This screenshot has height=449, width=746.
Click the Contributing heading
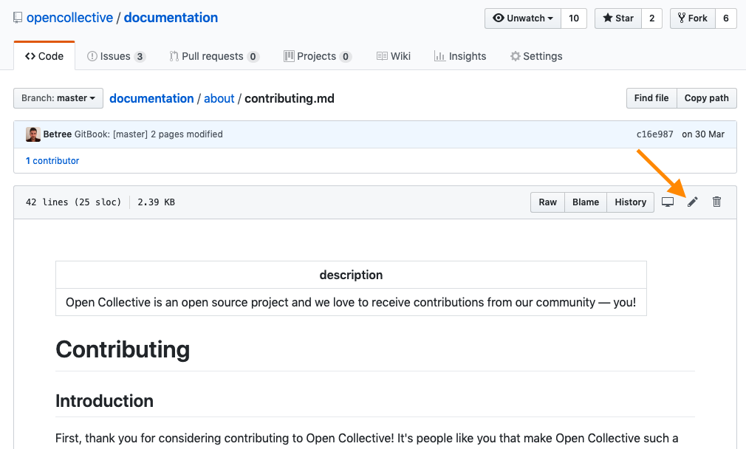[x=123, y=349]
